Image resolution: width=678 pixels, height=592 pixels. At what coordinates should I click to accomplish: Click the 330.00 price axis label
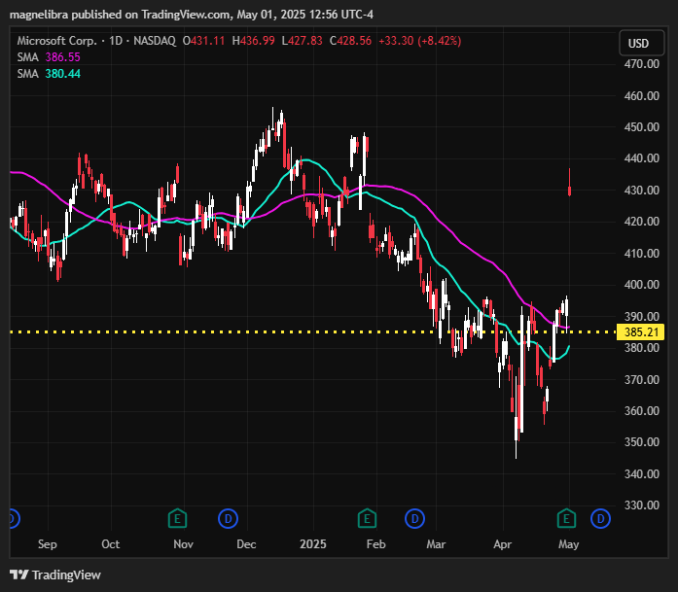click(x=642, y=505)
